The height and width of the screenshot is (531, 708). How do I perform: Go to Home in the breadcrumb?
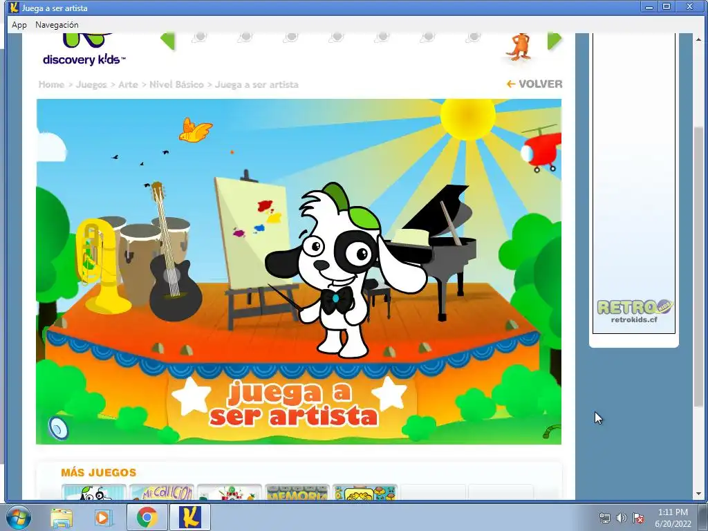(x=51, y=84)
